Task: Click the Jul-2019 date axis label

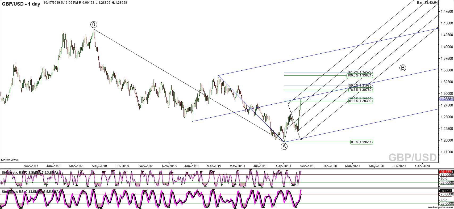Action: point(260,166)
